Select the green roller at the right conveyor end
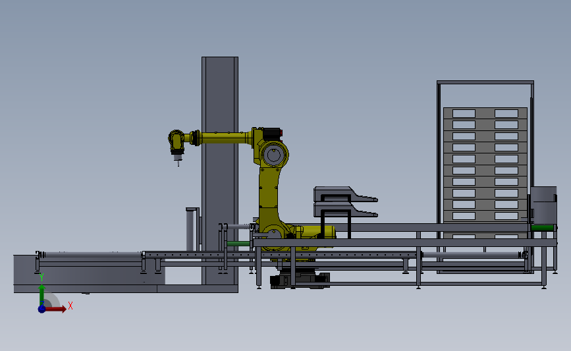Screen dimensions: 571x351 coord(542,228)
